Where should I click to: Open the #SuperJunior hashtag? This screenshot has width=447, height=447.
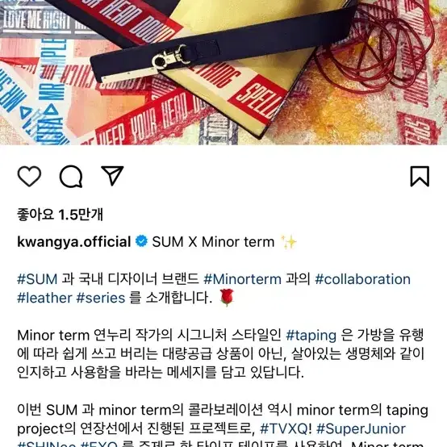[x=361, y=428]
